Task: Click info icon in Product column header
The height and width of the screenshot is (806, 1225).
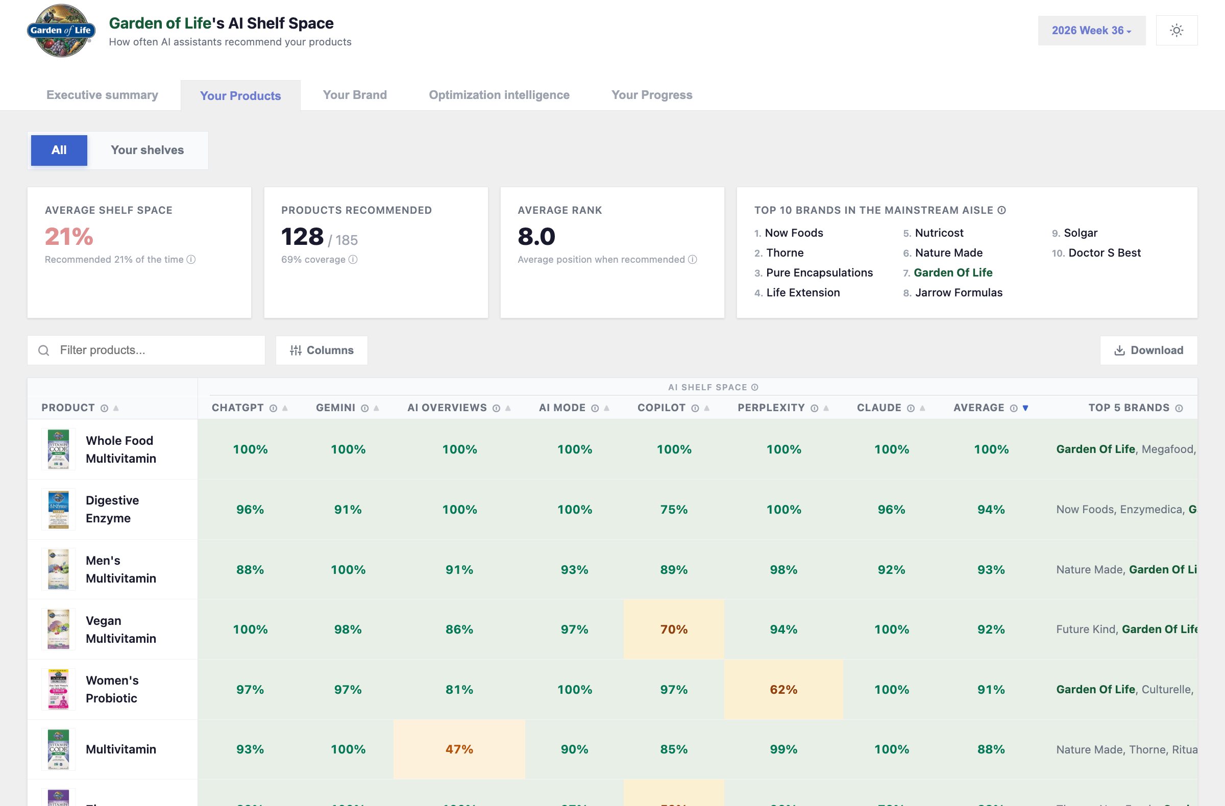Action: (x=105, y=408)
